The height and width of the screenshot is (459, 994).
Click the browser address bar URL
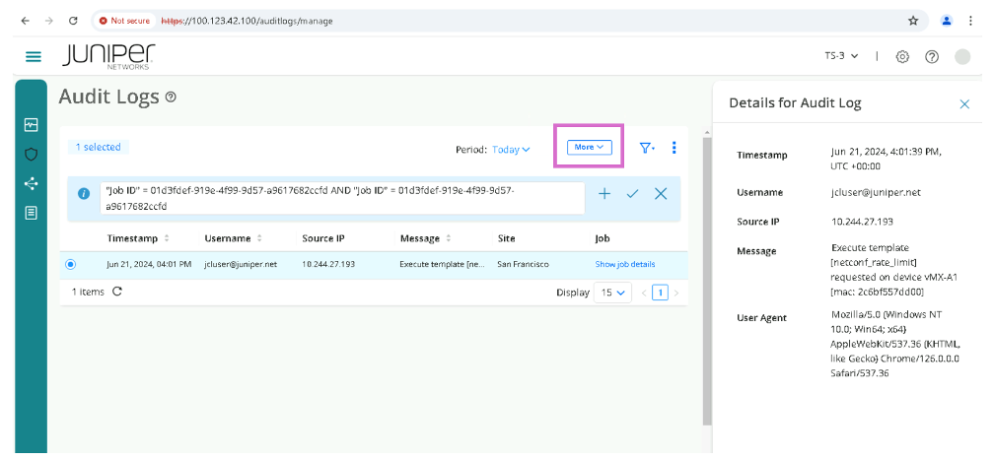[247, 21]
